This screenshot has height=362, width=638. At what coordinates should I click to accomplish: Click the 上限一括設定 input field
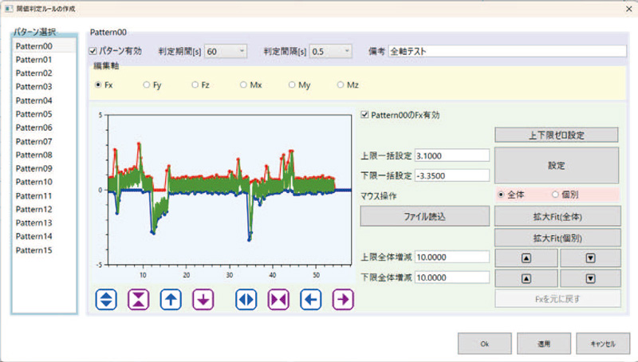(451, 155)
